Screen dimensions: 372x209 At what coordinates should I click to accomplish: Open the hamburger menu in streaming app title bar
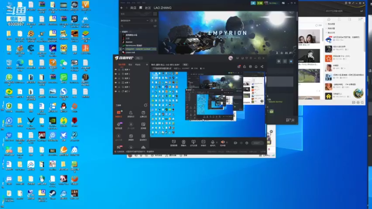(x=251, y=58)
